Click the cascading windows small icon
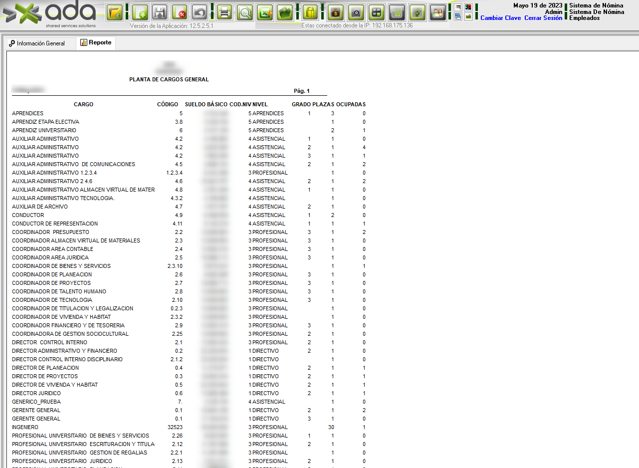This screenshot has width=639, height=468. pyautogui.click(x=458, y=16)
